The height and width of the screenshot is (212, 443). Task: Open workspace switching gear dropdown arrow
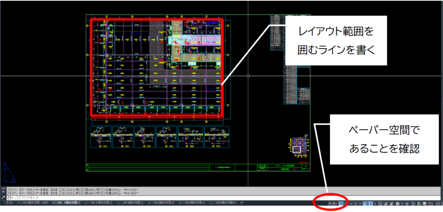coord(402,203)
